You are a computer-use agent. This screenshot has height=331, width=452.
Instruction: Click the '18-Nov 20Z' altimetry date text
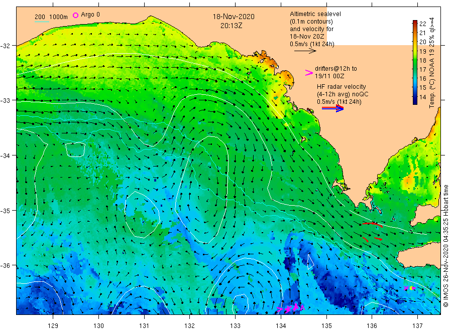pyautogui.click(x=307, y=36)
